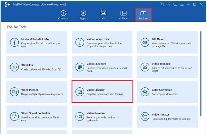Click "Improve your video quality" description
This screenshot has height=135, width=207.
click(x=107, y=69)
